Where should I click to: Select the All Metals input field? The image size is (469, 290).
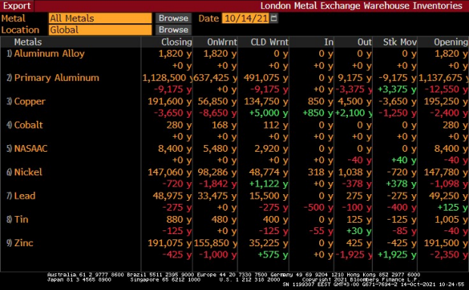coord(100,18)
